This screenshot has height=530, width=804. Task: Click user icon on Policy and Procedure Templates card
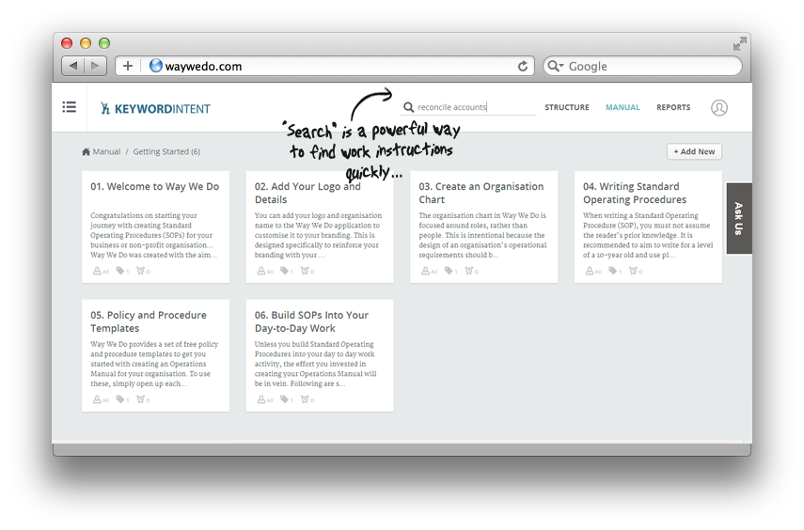pyautogui.click(x=97, y=399)
